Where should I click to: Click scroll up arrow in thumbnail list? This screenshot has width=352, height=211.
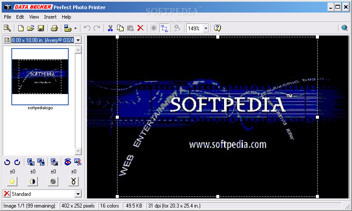click(x=78, y=50)
